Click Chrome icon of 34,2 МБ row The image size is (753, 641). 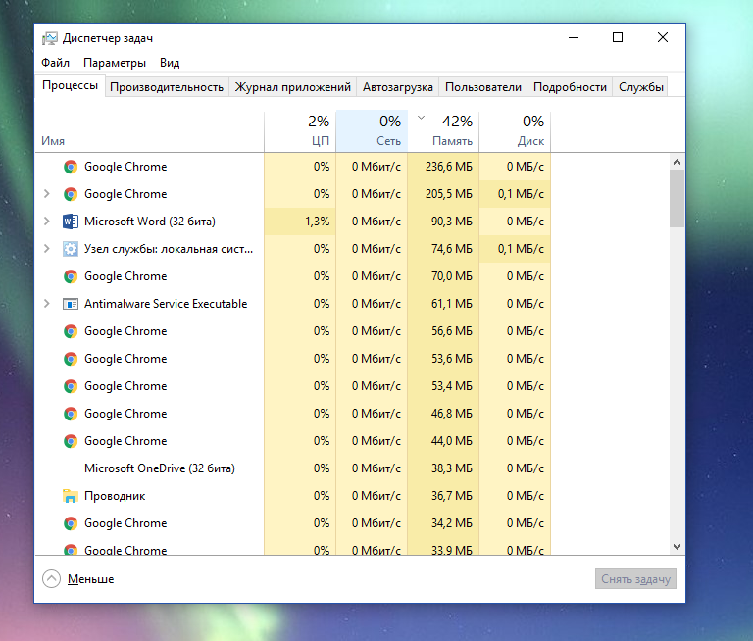(x=71, y=523)
